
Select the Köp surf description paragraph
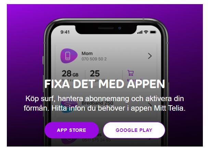(x=105, y=103)
